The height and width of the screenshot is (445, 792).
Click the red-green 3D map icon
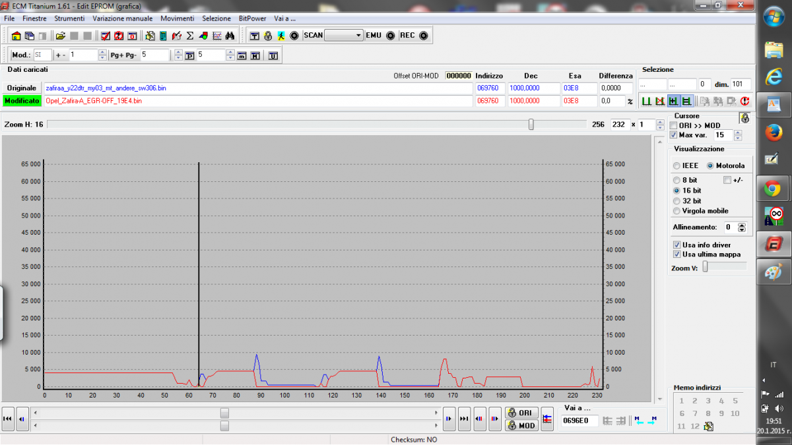(x=203, y=36)
